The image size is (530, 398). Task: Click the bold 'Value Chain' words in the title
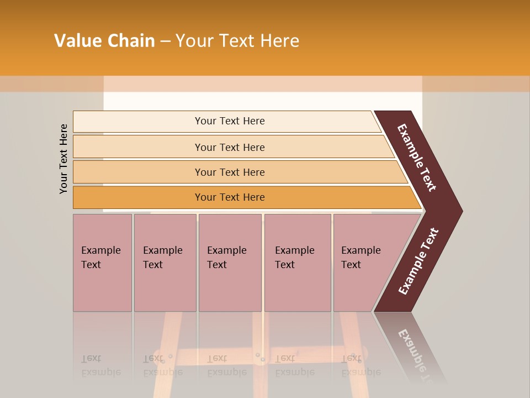(104, 40)
